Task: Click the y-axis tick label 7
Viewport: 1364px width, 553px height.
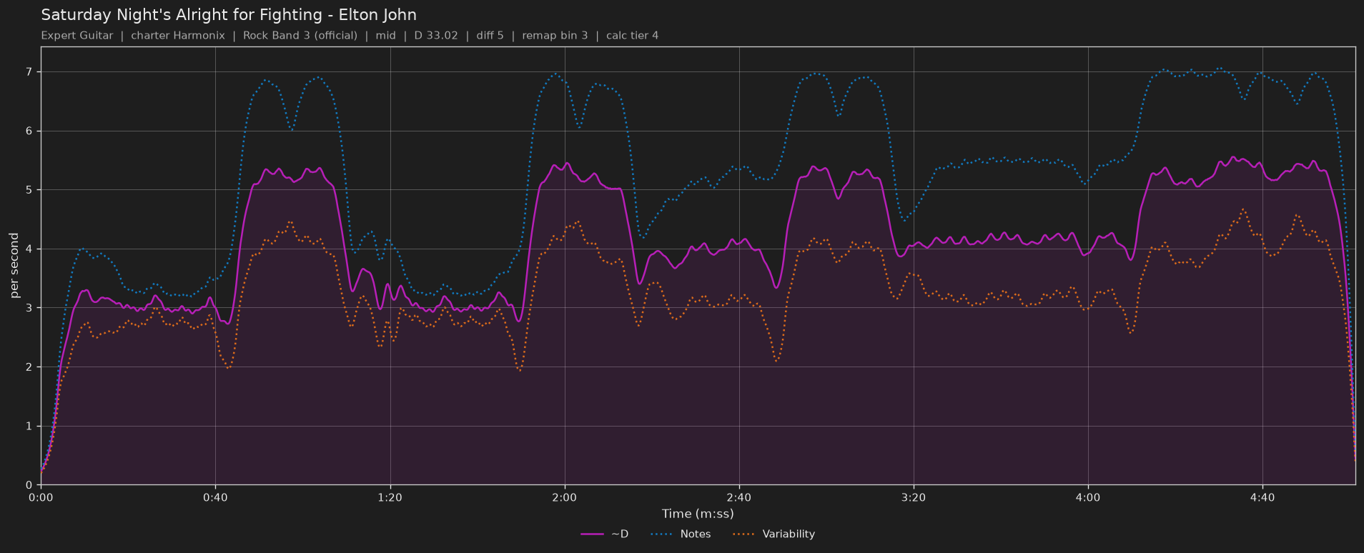Action: (x=29, y=72)
